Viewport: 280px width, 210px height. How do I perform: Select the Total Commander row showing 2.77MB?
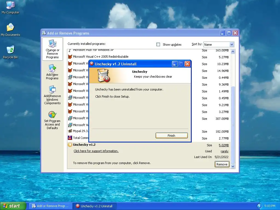149,138
